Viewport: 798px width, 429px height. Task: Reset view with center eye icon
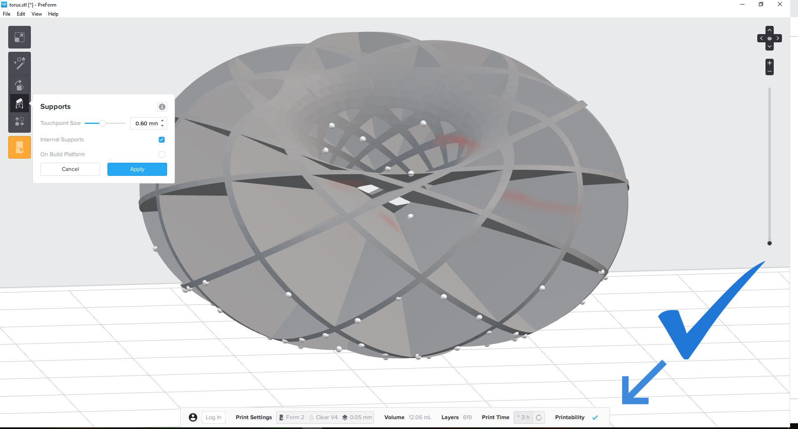pyautogui.click(x=769, y=38)
